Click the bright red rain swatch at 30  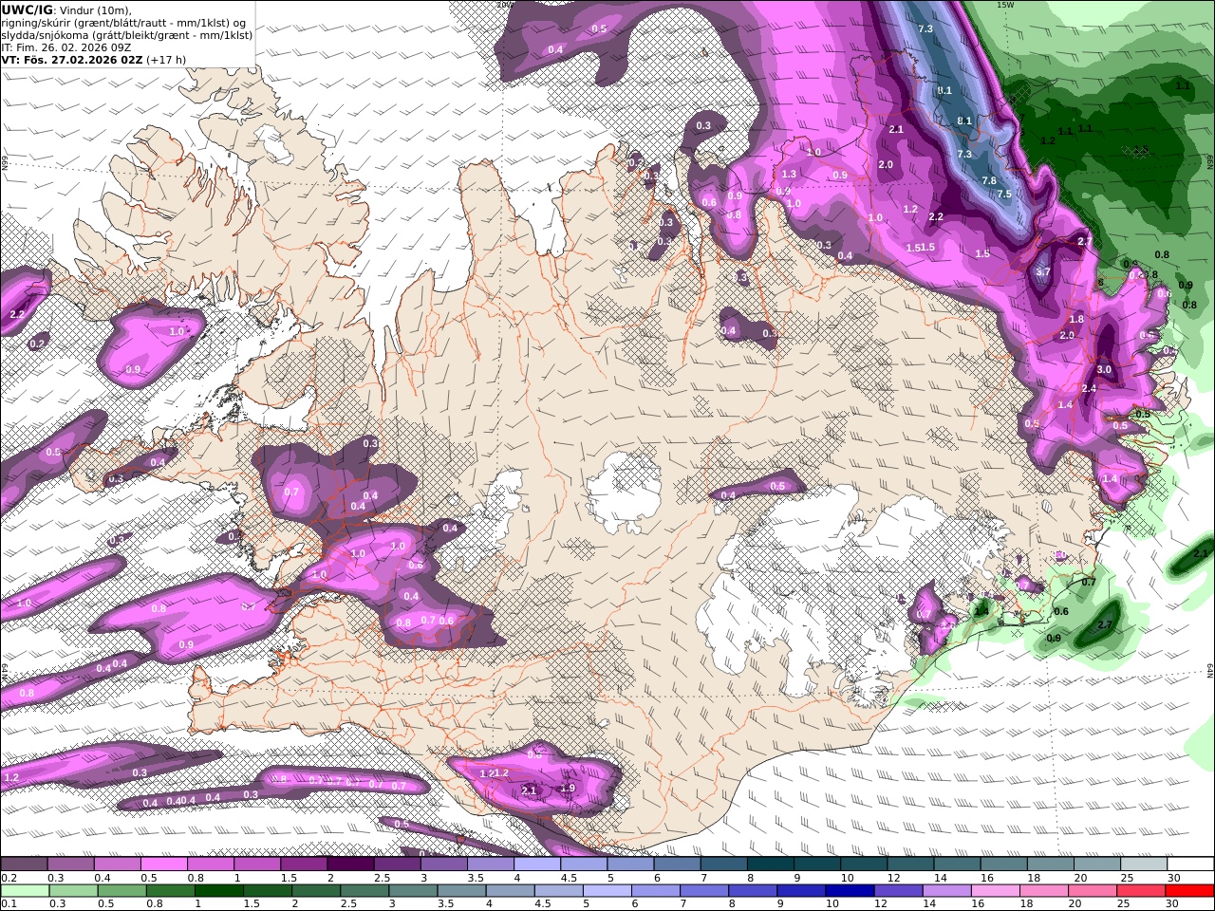pyautogui.click(x=1189, y=890)
